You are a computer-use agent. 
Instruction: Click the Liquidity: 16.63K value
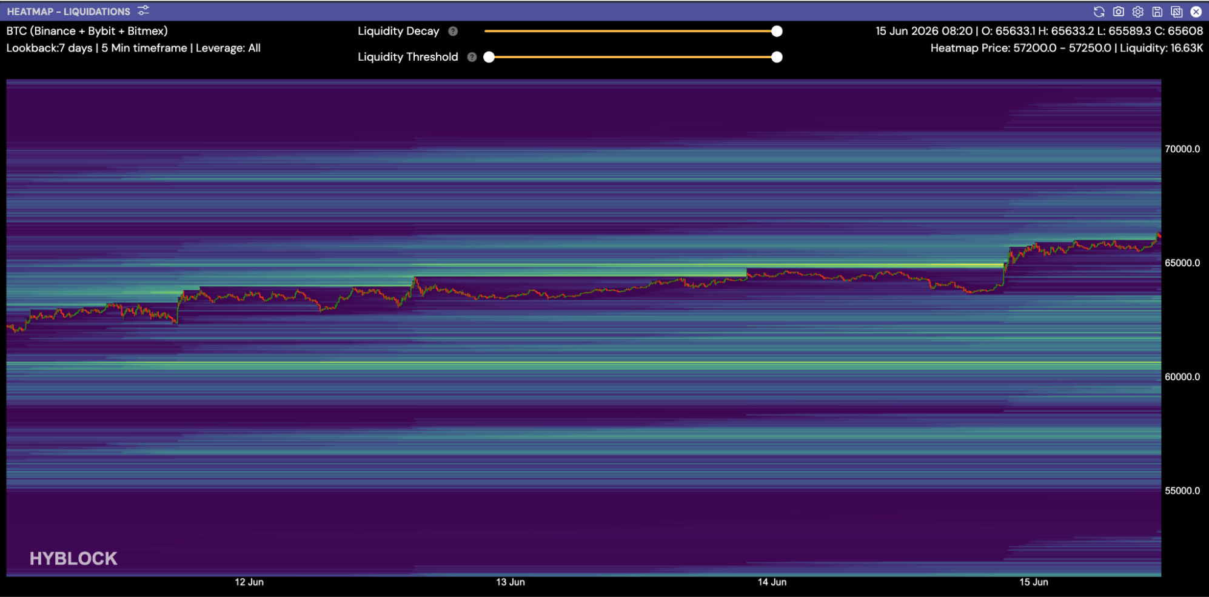click(x=1161, y=48)
